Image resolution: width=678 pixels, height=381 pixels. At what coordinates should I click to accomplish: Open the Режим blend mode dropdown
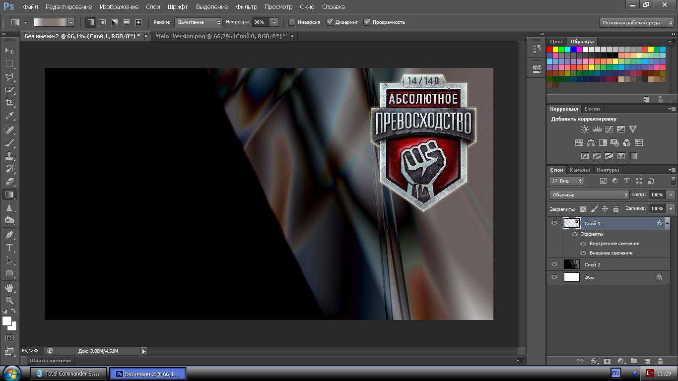[x=198, y=22]
